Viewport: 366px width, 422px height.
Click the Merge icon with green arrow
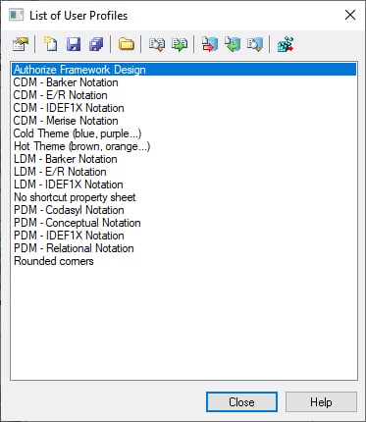[180, 44]
